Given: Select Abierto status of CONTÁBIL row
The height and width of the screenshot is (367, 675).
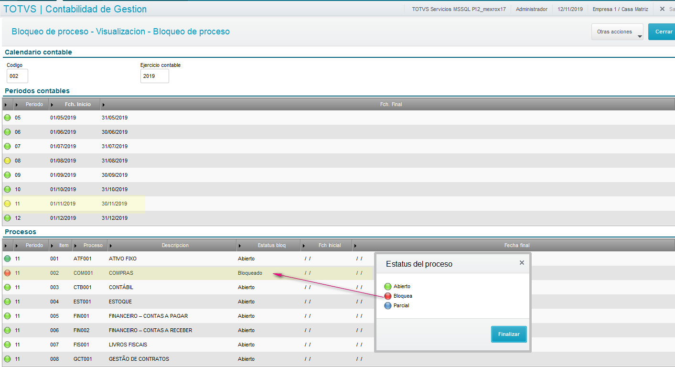Looking at the screenshot, I should [x=246, y=287].
